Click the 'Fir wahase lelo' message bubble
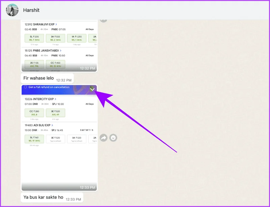The height and width of the screenshot is (207, 270). pos(47,78)
